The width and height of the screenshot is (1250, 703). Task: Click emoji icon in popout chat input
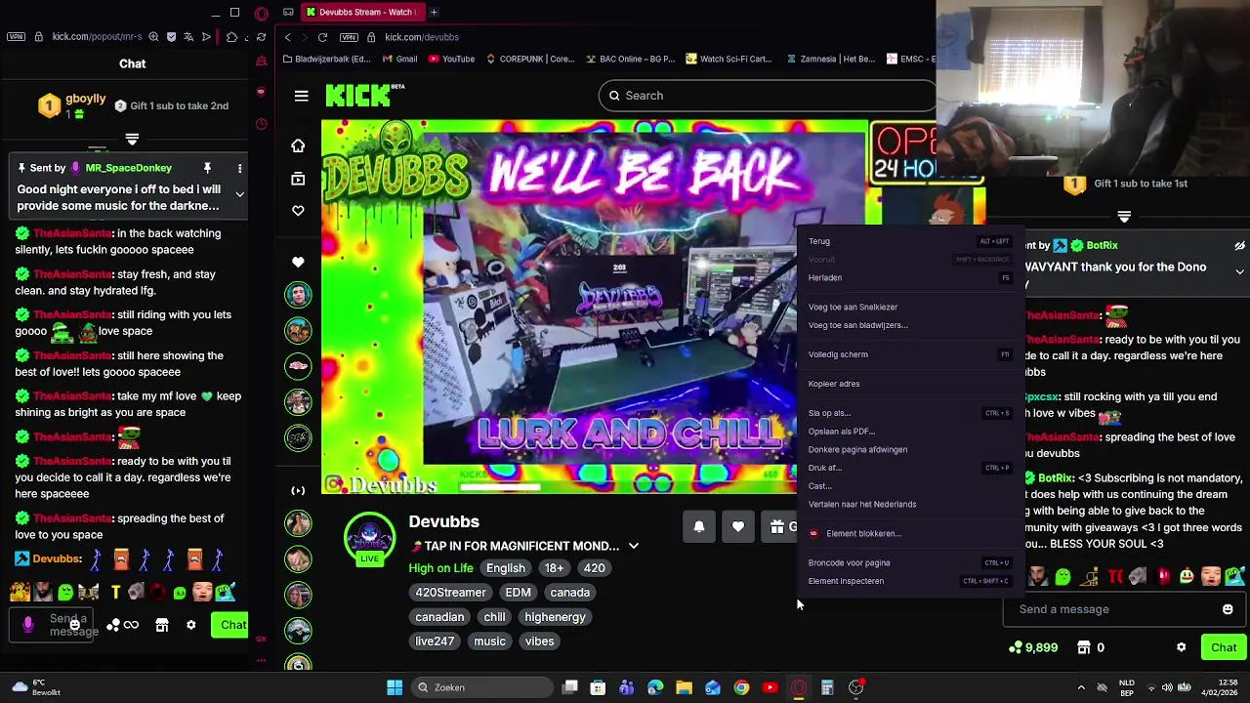[x=74, y=625]
